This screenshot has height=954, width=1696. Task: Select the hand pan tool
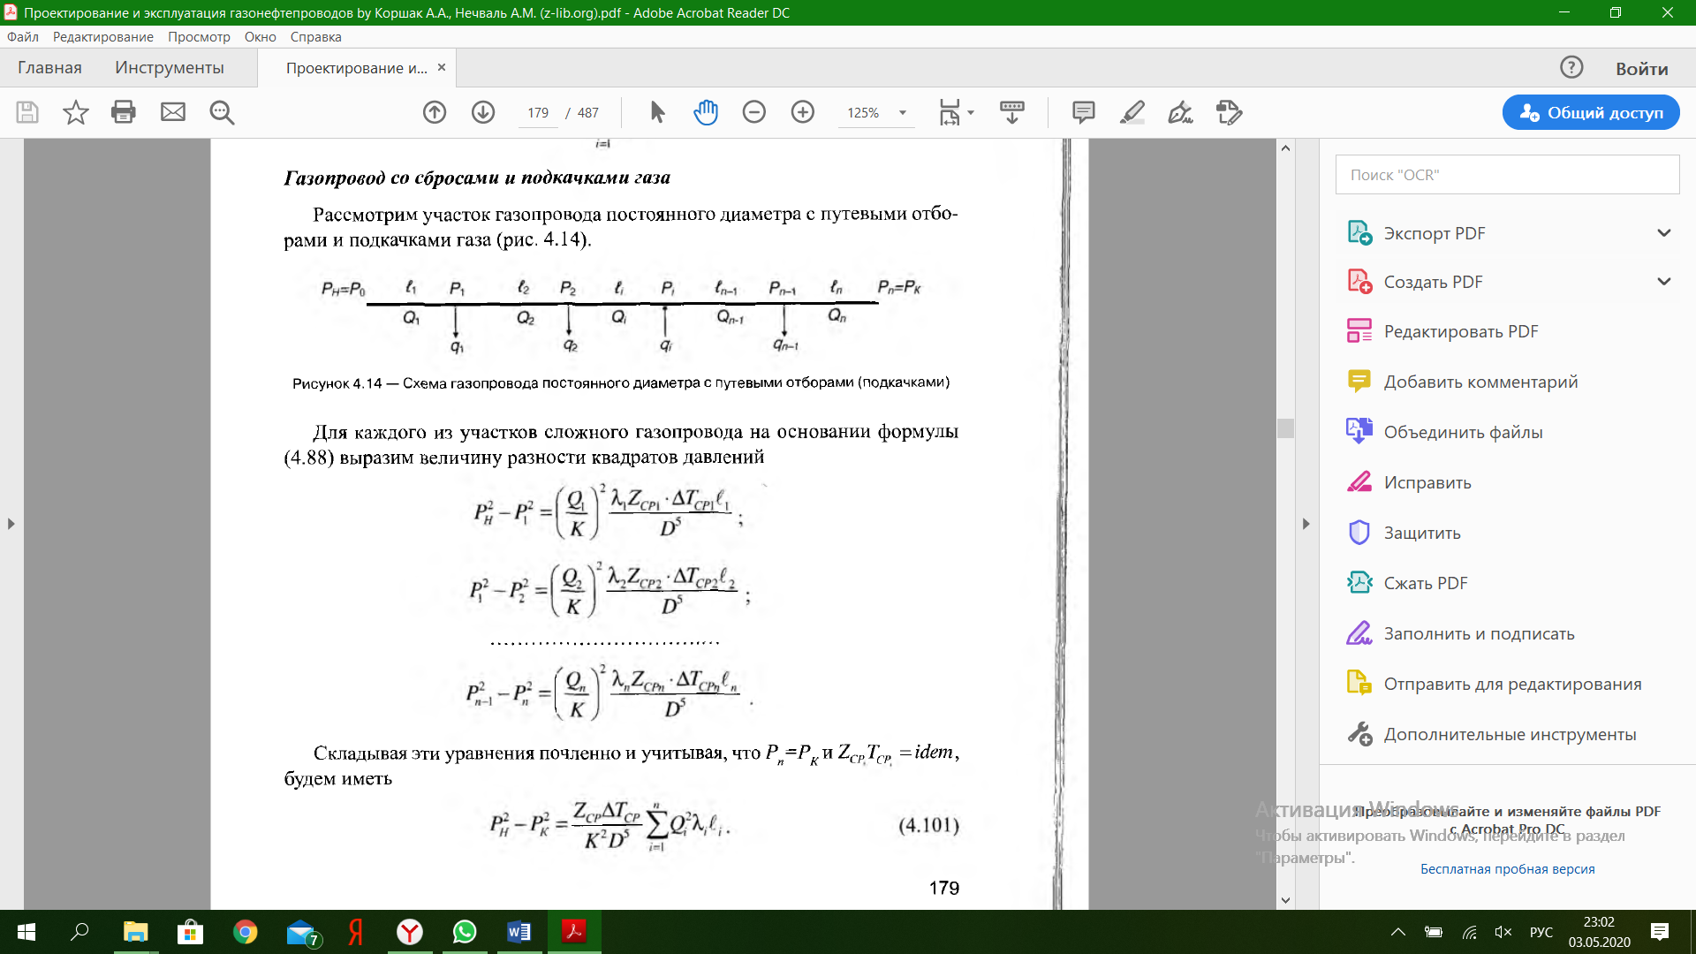(706, 112)
